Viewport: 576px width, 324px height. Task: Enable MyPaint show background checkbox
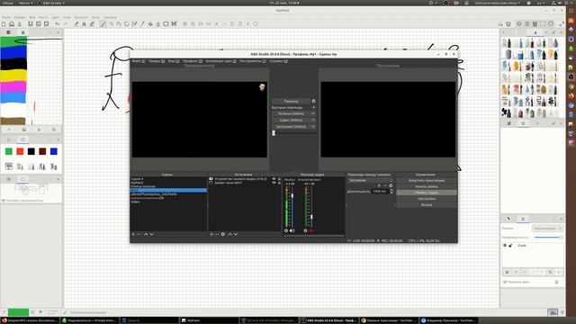505,282
